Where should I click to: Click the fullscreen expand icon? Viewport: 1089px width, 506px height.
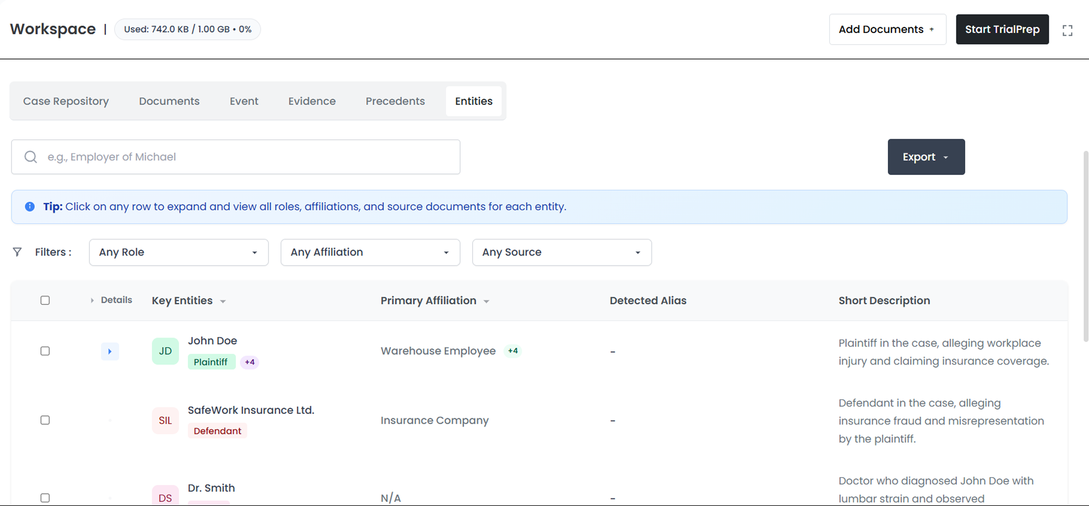pyautogui.click(x=1067, y=30)
